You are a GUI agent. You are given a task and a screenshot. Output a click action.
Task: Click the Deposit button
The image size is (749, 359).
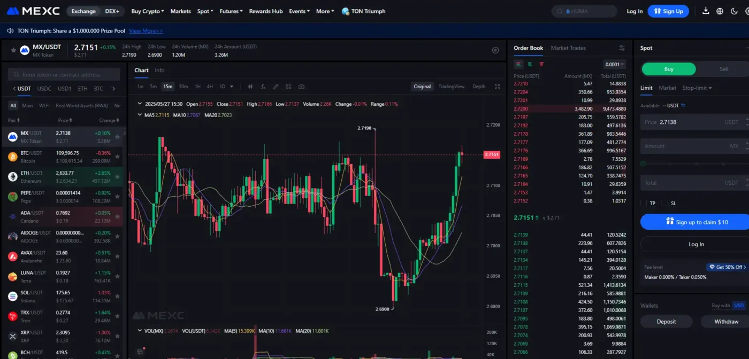tap(666, 322)
